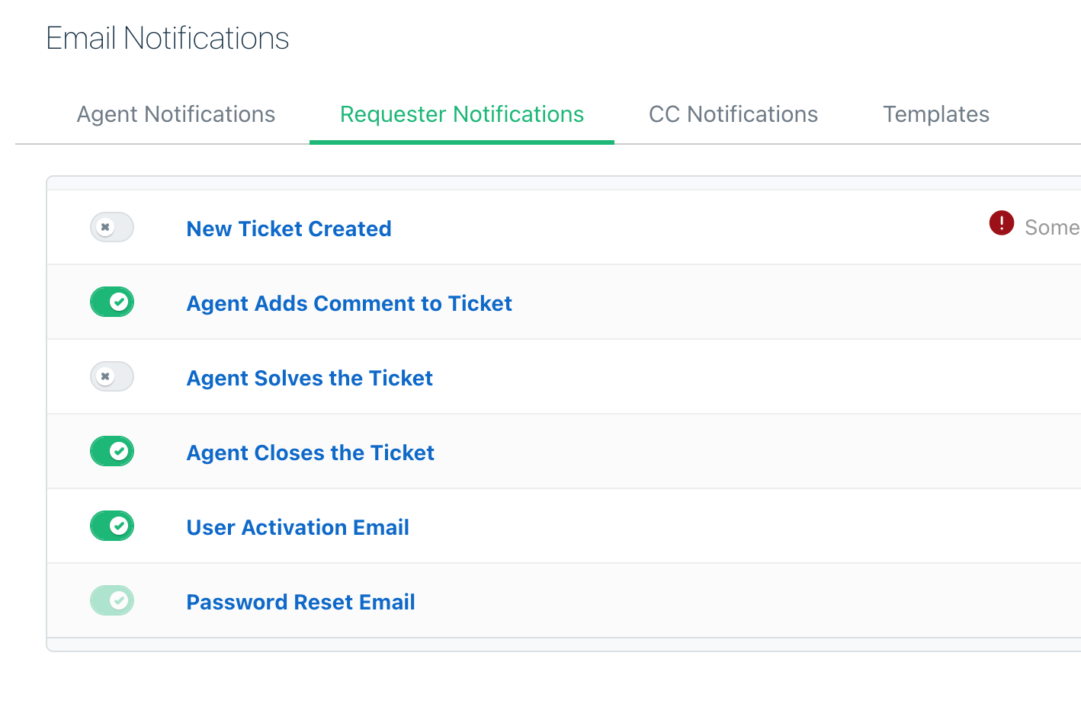Go to the Templates tab

[936, 114]
